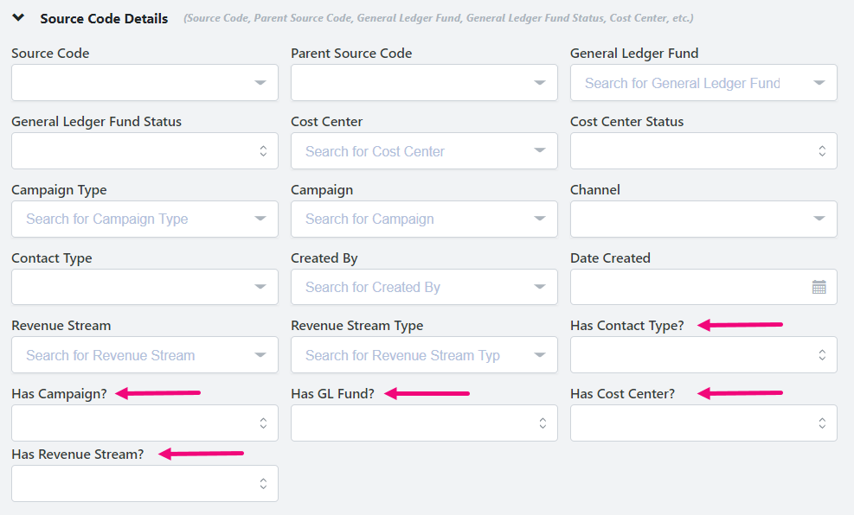854x515 pixels.
Task: Click the dropdown arrow on General Ledger Fund
Action: [819, 82]
